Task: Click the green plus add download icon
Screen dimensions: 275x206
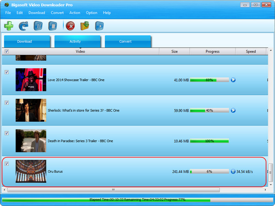Action: click(x=9, y=26)
